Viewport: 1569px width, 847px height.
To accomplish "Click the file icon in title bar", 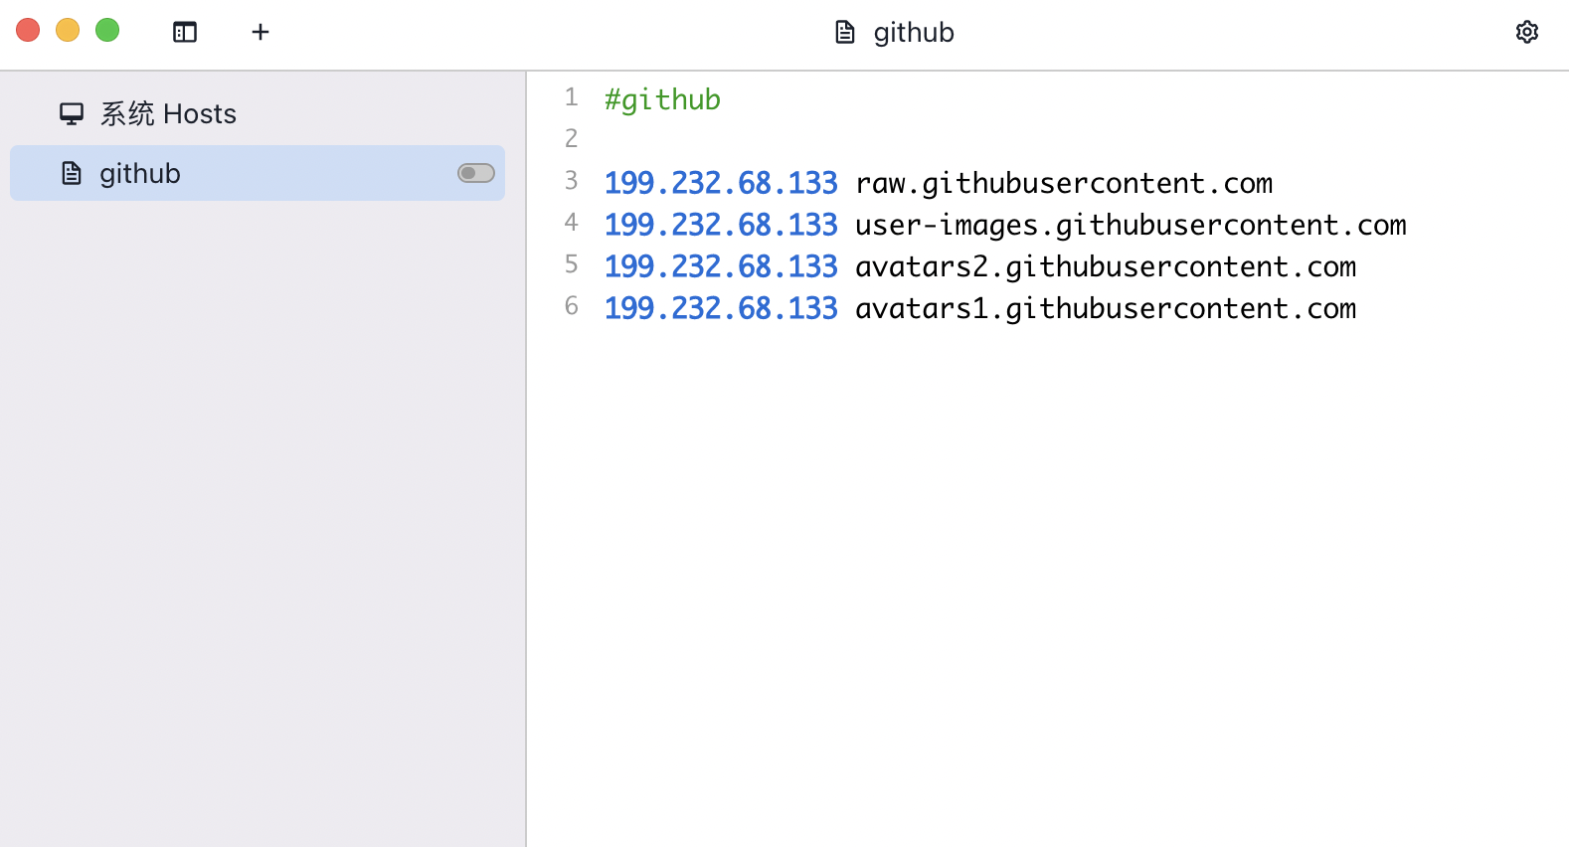I will pyautogui.click(x=845, y=32).
